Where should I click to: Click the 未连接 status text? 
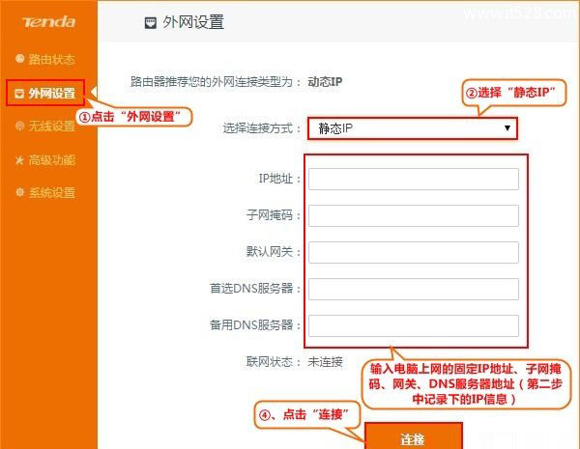click(325, 362)
